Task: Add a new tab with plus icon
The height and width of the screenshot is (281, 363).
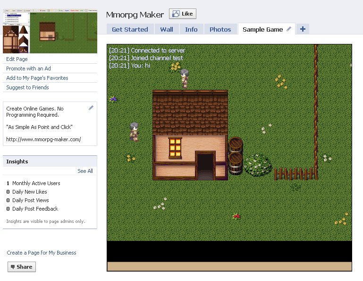Action: [x=303, y=29]
